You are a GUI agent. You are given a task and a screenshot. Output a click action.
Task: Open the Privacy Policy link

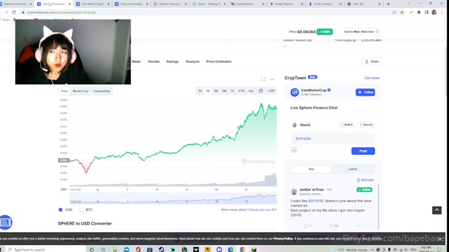point(283,238)
